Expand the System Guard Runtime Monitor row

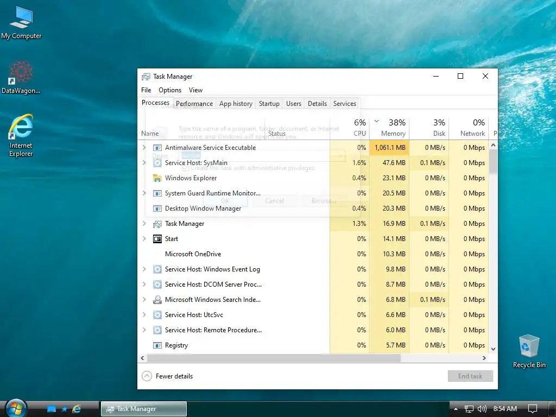pos(144,193)
